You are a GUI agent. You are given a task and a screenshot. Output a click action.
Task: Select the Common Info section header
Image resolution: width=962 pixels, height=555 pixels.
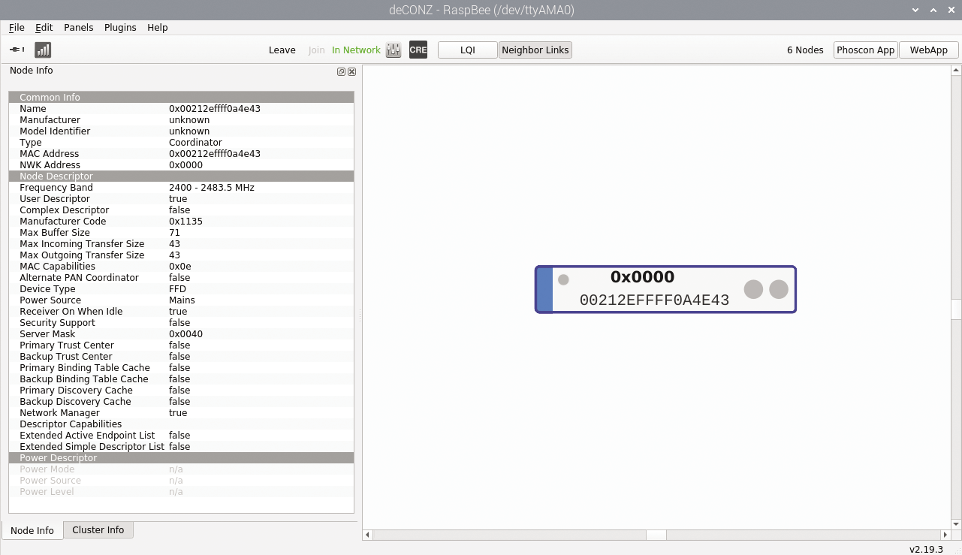tap(181, 98)
